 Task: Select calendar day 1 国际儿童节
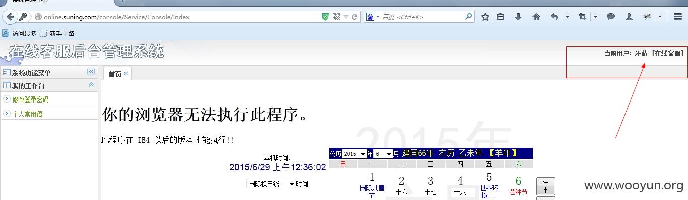click(x=372, y=185)
